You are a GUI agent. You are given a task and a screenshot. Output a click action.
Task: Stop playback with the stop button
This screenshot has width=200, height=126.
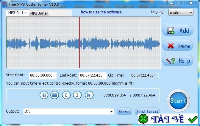click(x=55, y=95)
